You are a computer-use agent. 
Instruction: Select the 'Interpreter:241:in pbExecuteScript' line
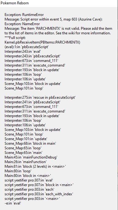coord(32,102)
